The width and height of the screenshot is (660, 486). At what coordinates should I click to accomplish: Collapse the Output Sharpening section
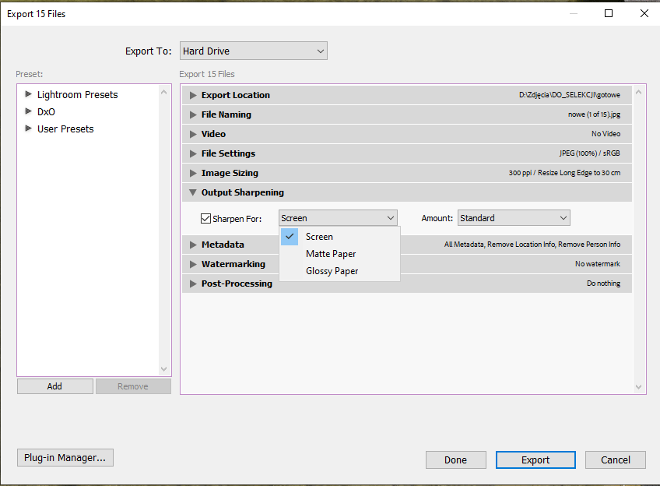click(x=193, y=192)
